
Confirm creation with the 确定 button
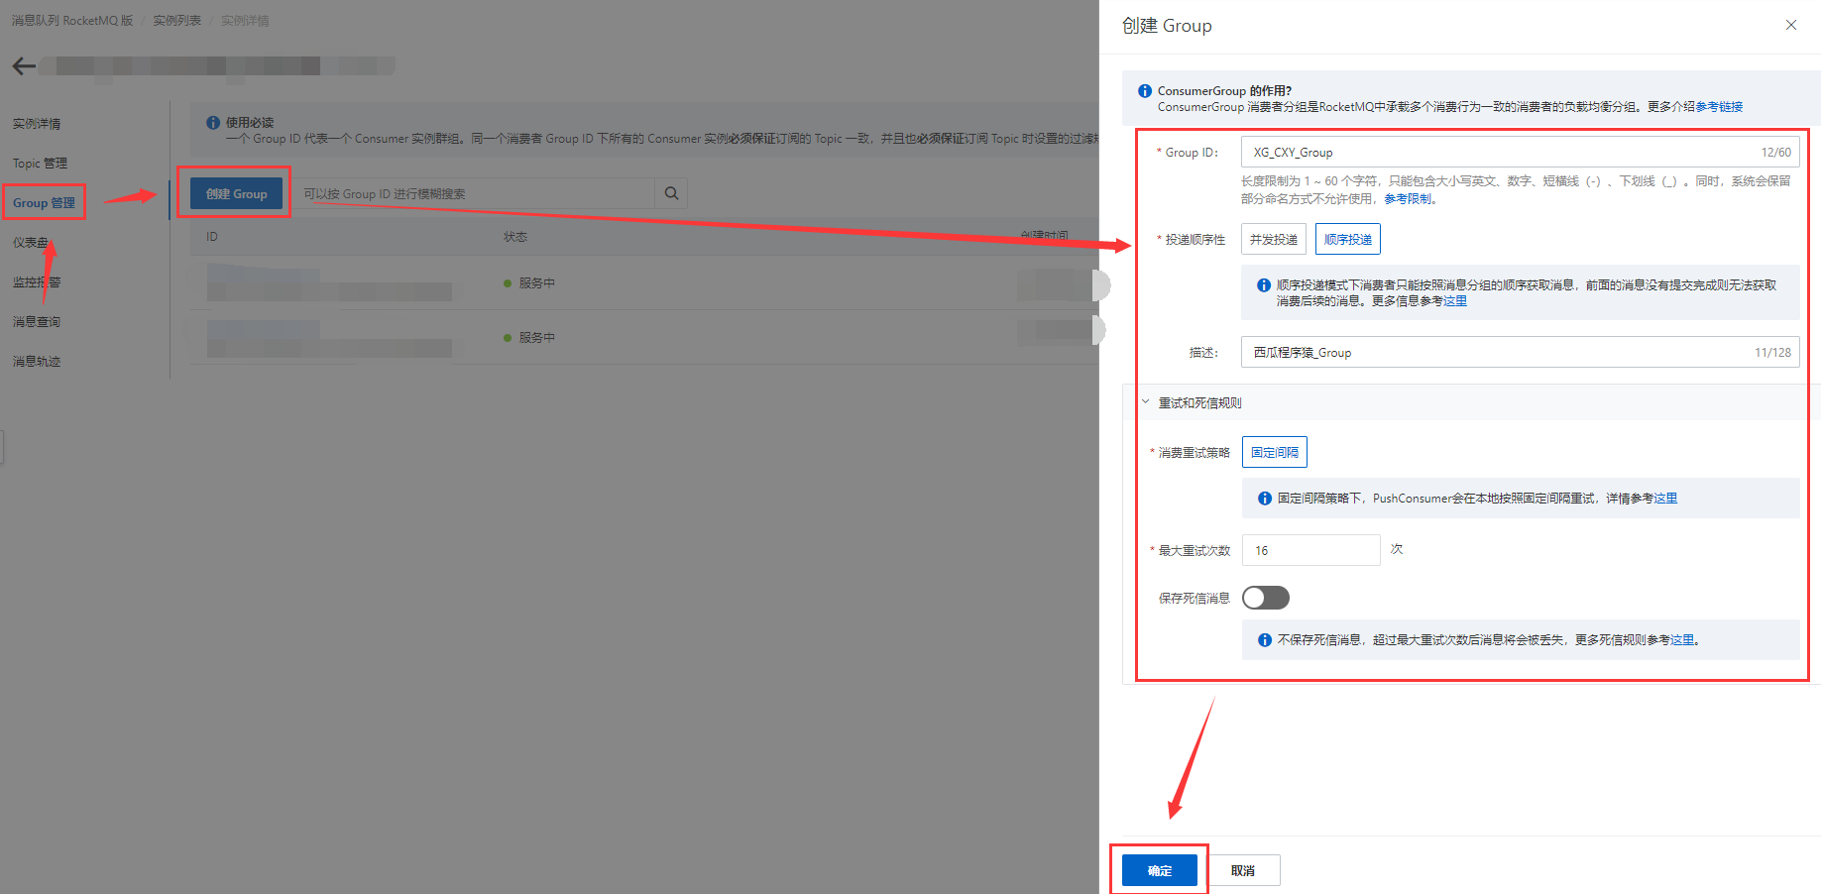click(x=1159, y=869)
